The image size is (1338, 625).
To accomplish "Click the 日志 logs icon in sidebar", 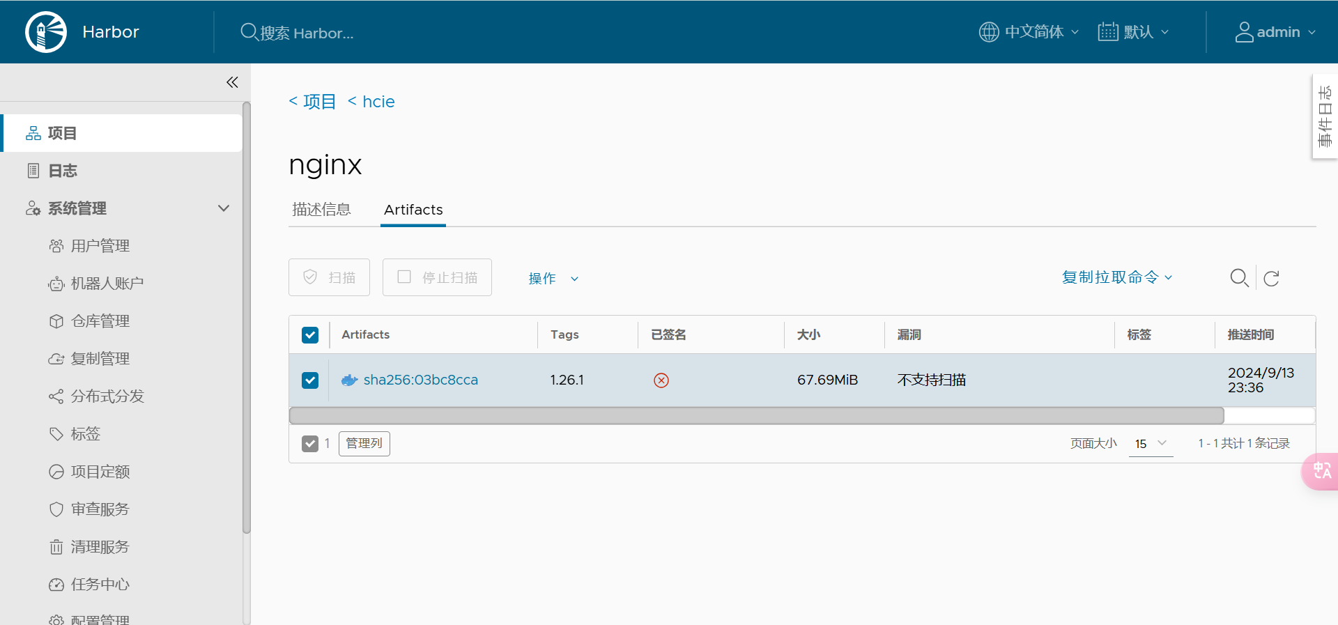I will pyautogui.click(x=33, y=171).
